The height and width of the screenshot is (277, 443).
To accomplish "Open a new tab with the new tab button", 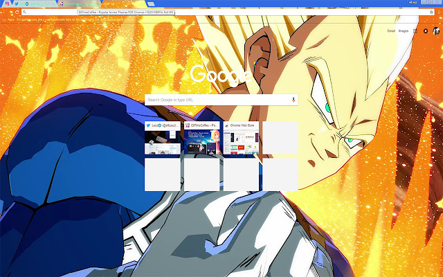I will tap(151, 4).
